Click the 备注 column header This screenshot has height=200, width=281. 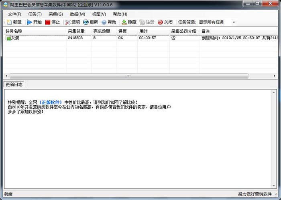(x=239, y=31)
